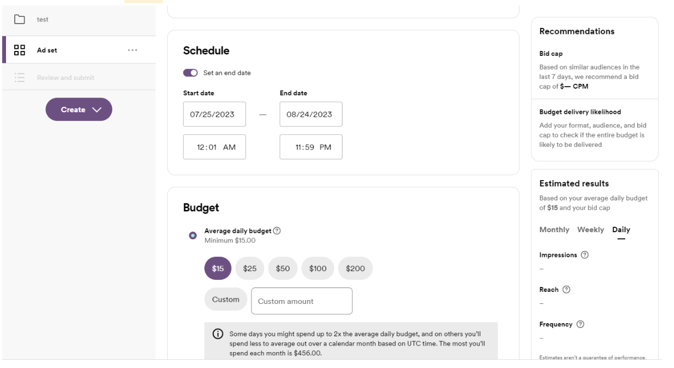Click the Reach help icon

[x=567, y=290]
